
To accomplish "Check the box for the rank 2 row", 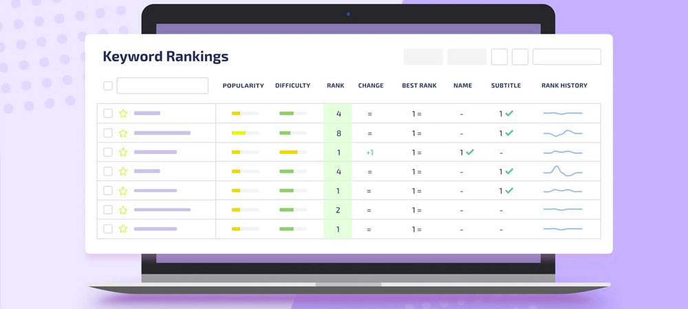I will 108,210.
